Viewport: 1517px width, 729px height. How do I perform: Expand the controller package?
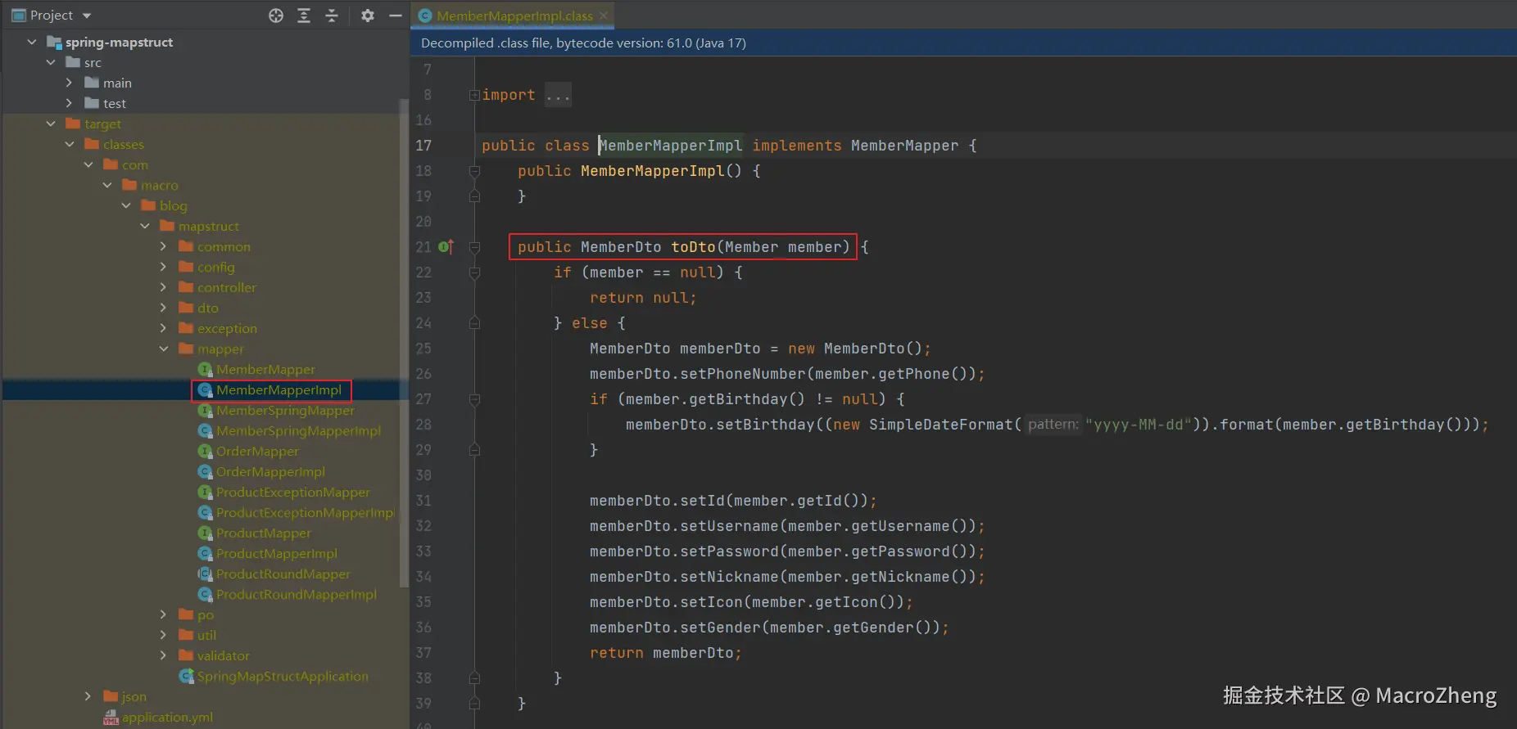click(163, 287)
